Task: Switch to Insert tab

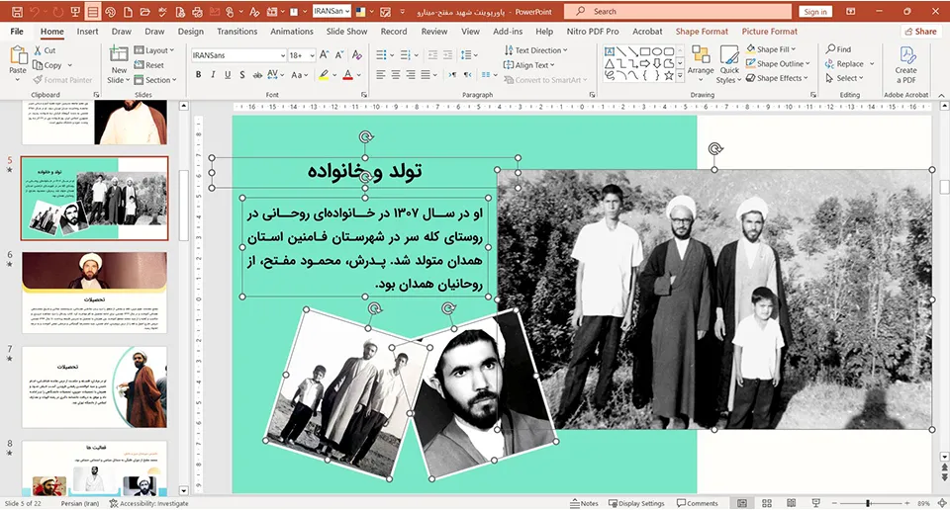Action: 87,32
